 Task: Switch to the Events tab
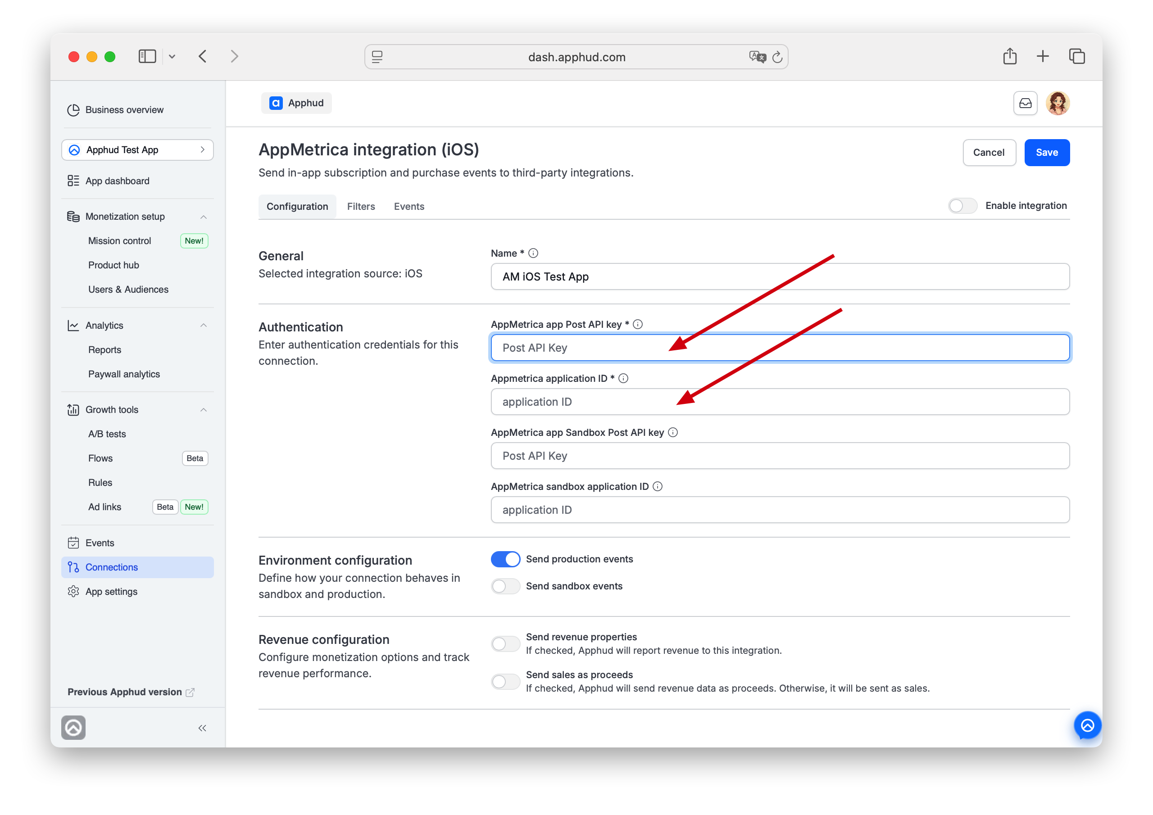pyautogui.click(x=409, y=206)
